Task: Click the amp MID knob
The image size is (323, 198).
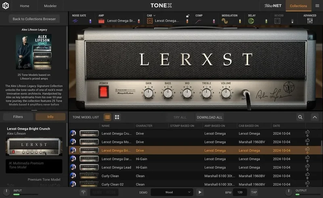Action: [x=187, y=93]
